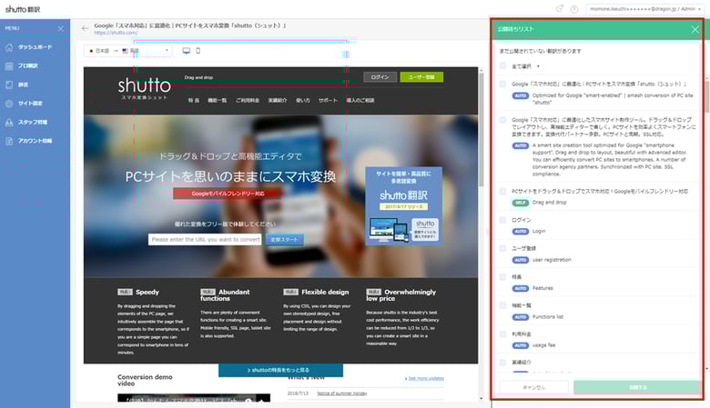Viewport: 710px width, 408px height.
Task: Click the 変換スタート button in preview
Action: pyautogui.click(x=284, y=240)
